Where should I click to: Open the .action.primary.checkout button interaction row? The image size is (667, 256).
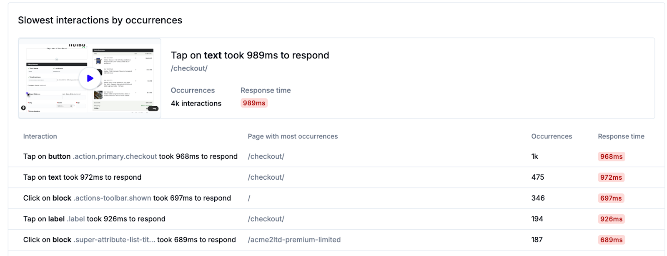(x=130, y=157)
